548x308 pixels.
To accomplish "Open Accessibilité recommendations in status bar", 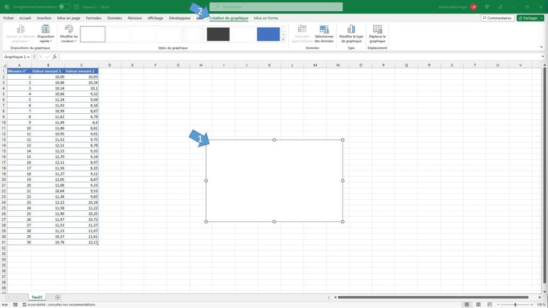I will (59, 305).
